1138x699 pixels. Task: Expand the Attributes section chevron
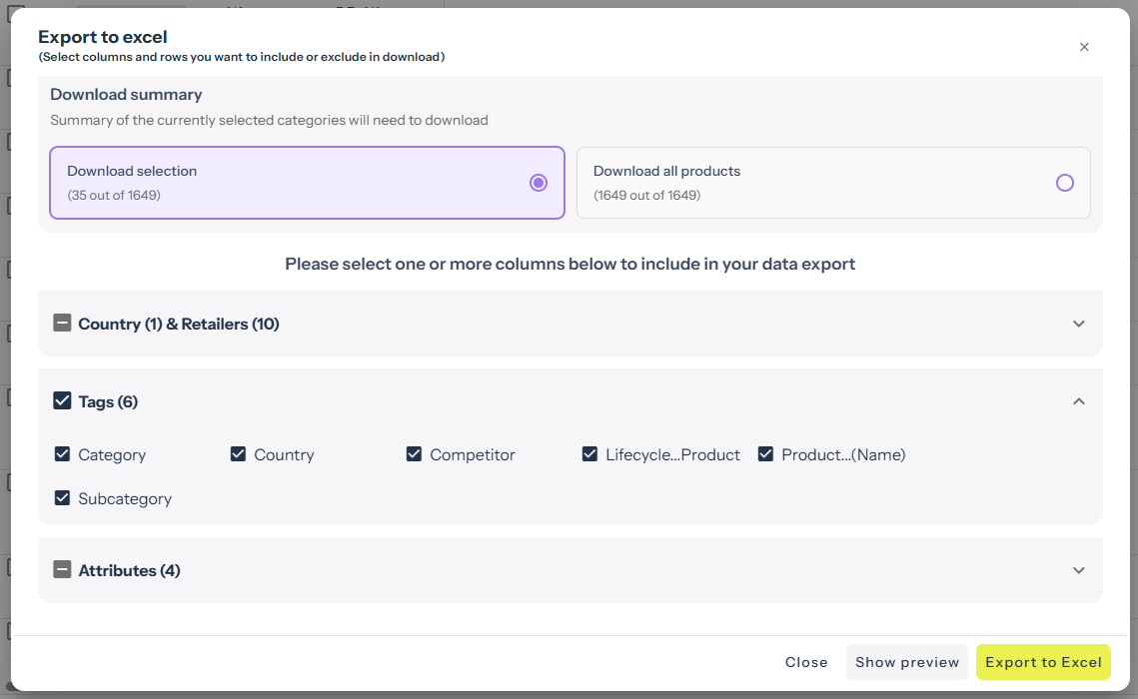[x=1078, y=570]
